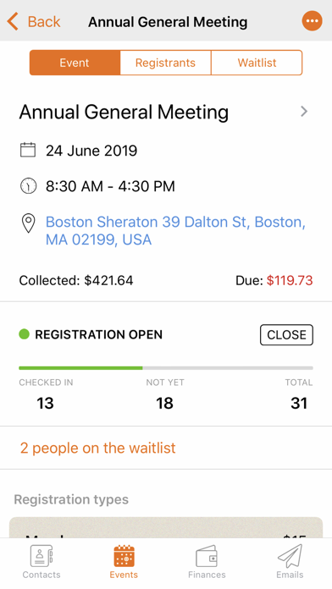Open the orange three-dots more menu
This screenshot has height=589, width=332.
coord(312,21)
